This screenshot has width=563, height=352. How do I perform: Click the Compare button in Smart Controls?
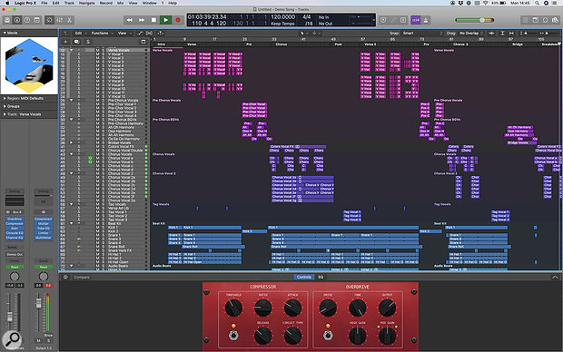coord(82,277)
